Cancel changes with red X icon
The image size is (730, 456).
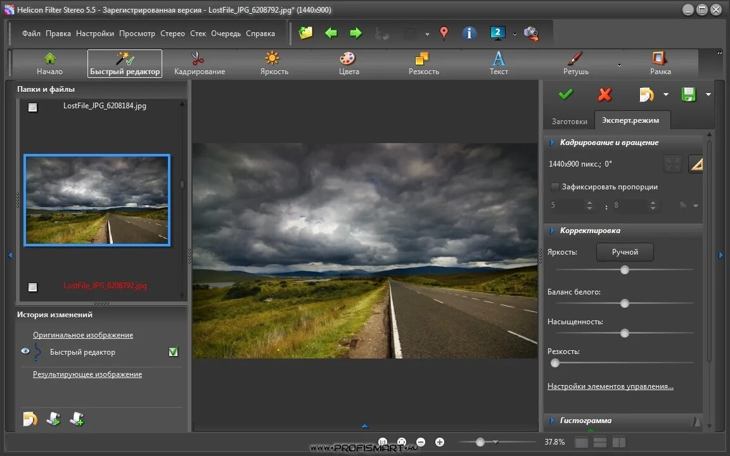click(x=605, y=94)
